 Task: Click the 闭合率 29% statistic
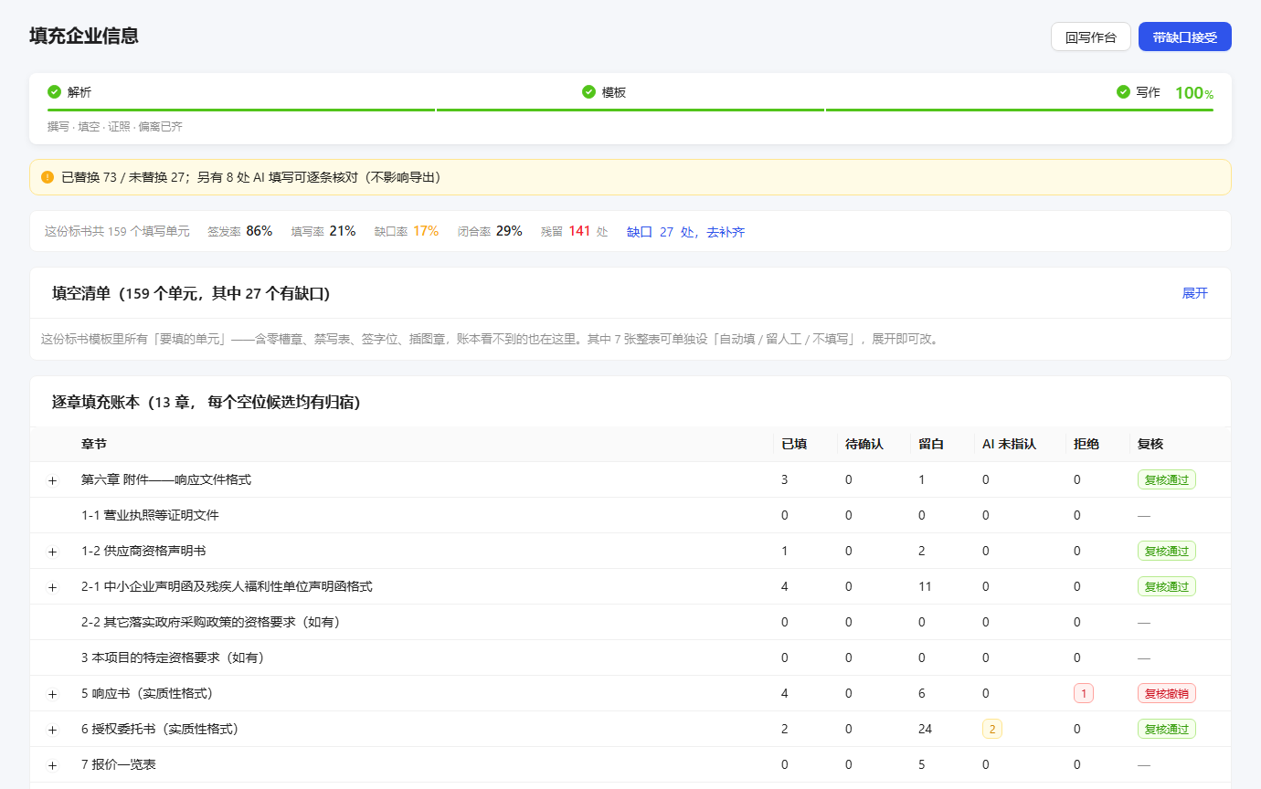pyautogui.click(x=490, y=231)
